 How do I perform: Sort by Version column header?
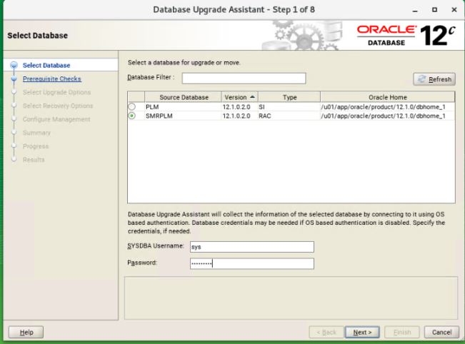(239, 97)
